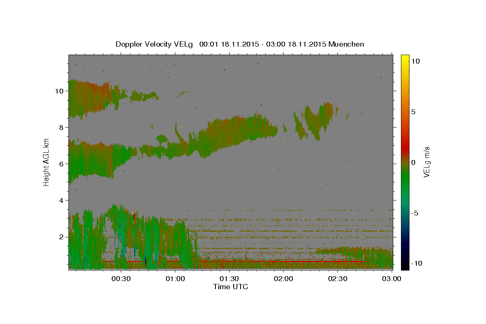Click the '02:00' time tick label
Image resolution: width=486 pixels, height=324 pixels.
[x=283, y=279]
